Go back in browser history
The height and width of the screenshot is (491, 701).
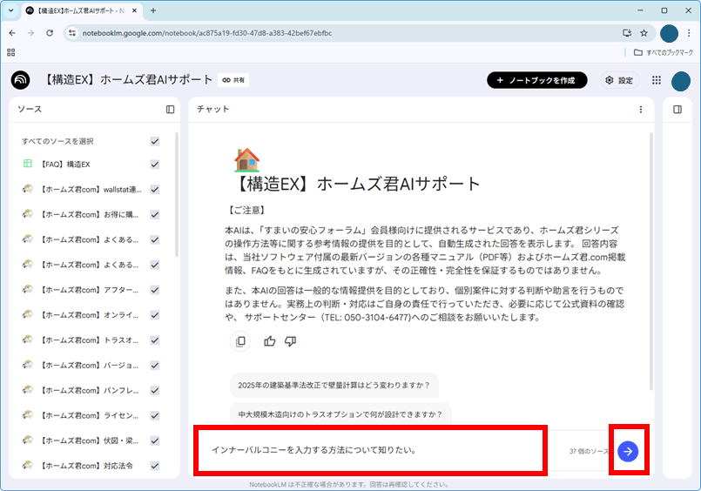click(x=12, y=33)
